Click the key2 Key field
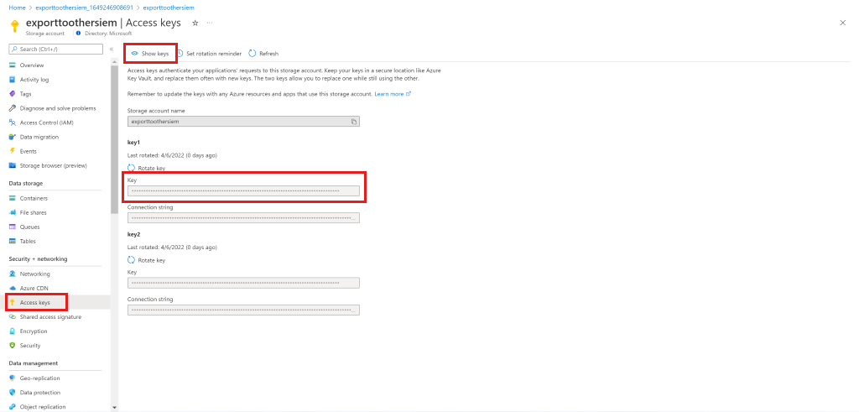The height and width of the screenshot is (412, 859). click(x=243, y=283)
